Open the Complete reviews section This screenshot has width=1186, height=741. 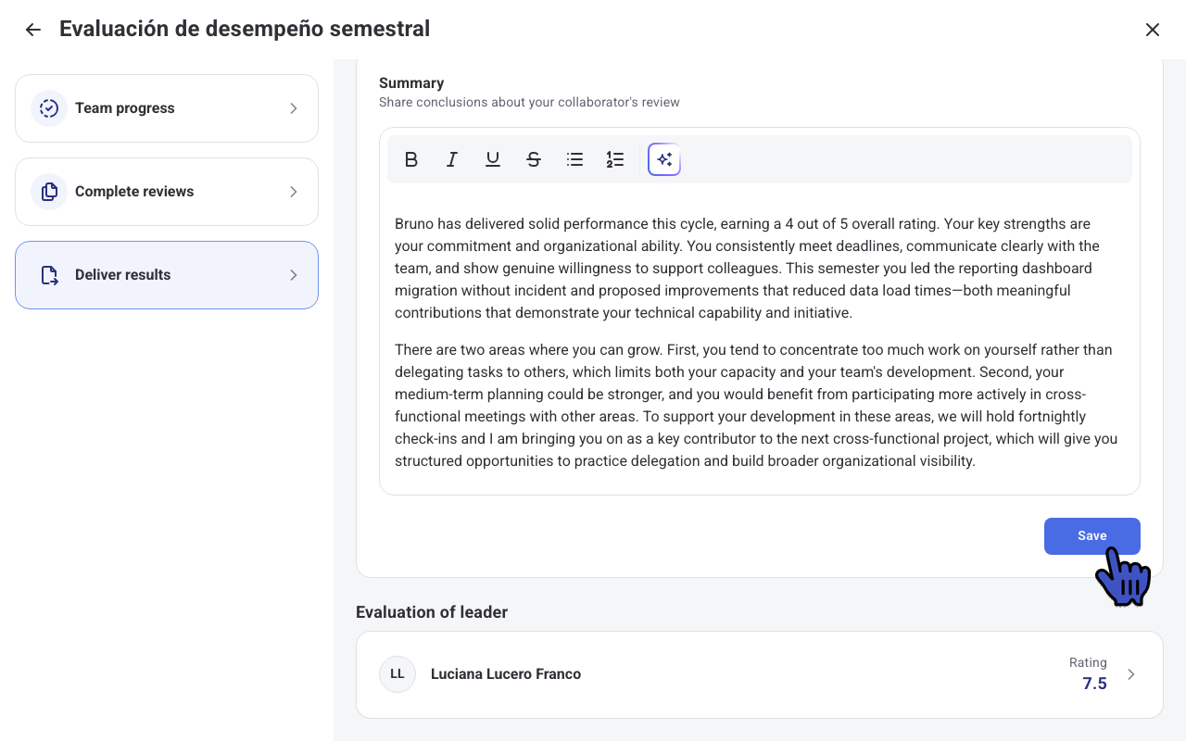[x=167, y=192]
